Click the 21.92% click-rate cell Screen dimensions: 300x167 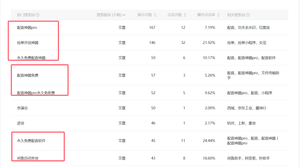pos(209,43)
